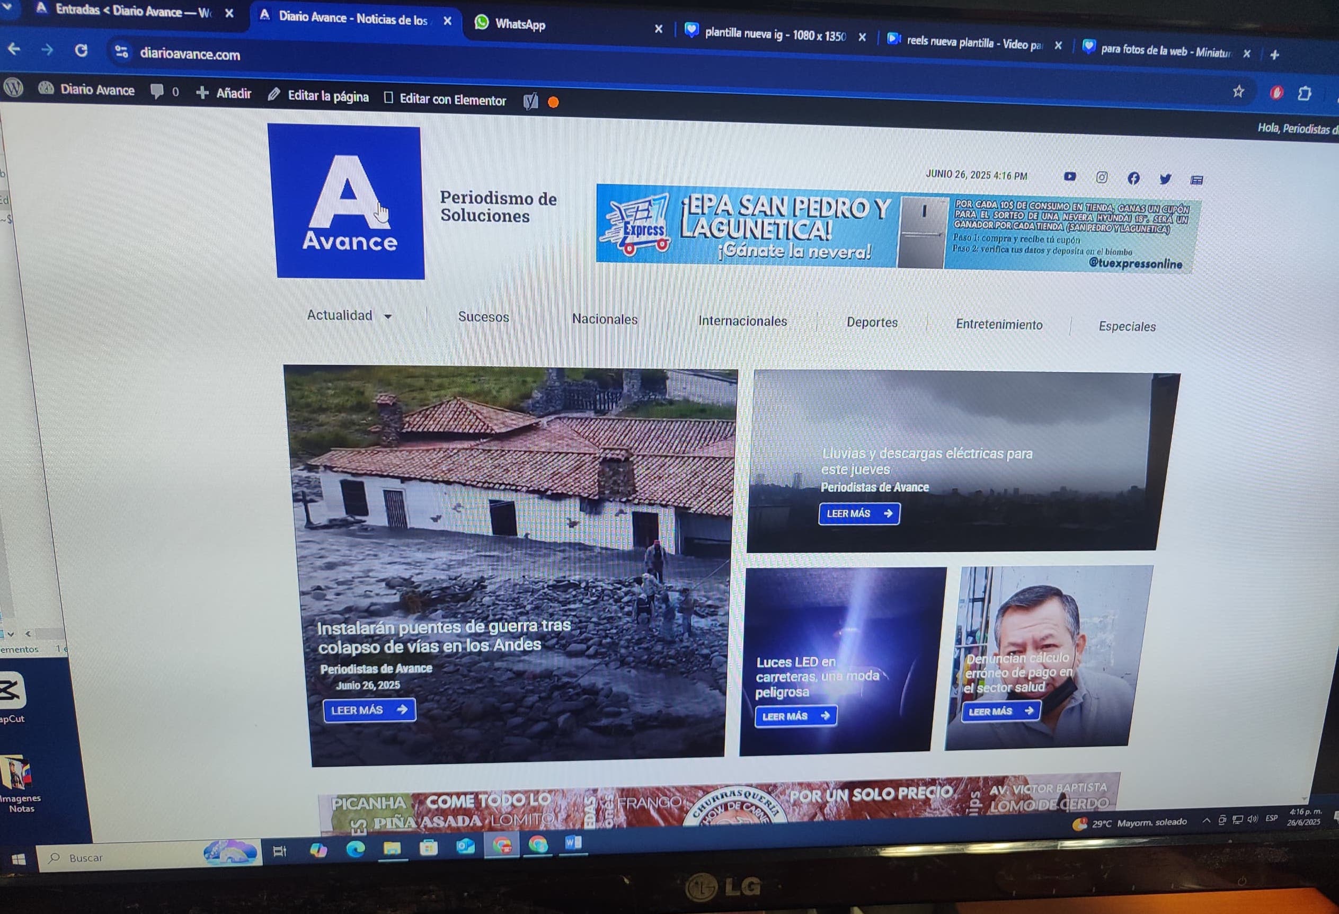1339x914 pixels.
Task: Click the Churrasquería advertisement banner
Action: tap(720, 804)
